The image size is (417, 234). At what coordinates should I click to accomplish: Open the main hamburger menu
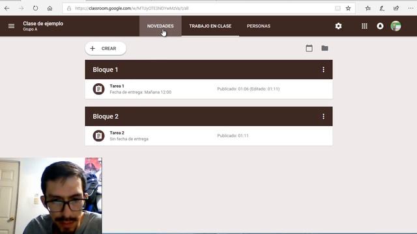[11, 26]
